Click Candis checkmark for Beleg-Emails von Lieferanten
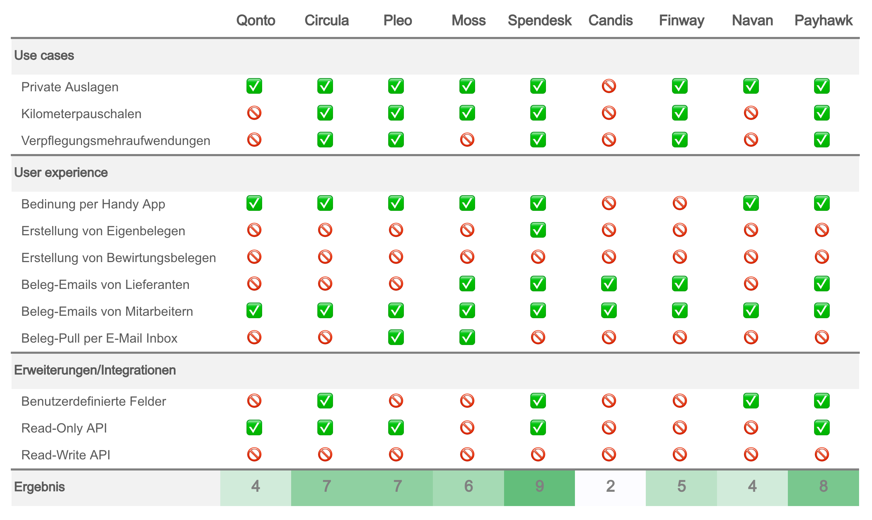This screenshot has height=520, width=872. (609, 284)
